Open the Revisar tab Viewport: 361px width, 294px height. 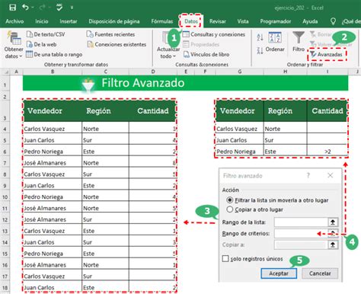(x=218, y=21)
